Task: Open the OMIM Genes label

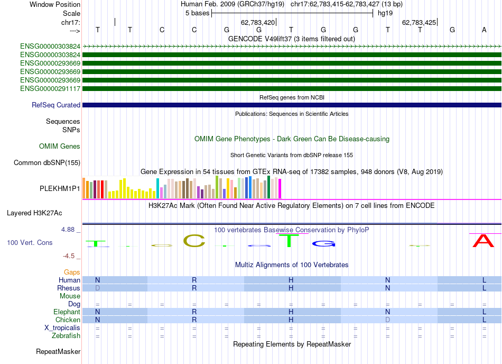Action: (x=59, y=146)
